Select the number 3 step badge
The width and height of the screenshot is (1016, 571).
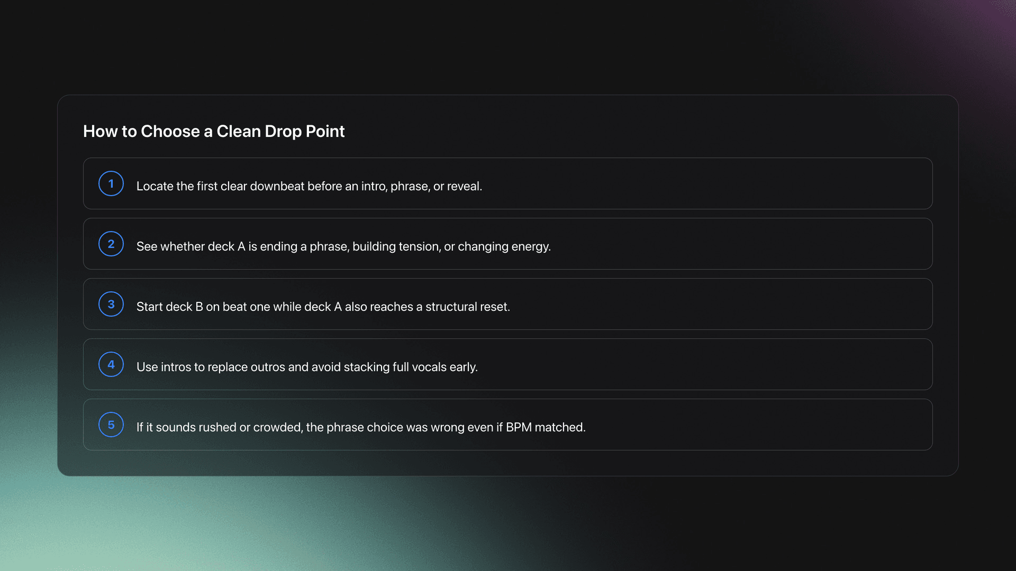pos(111,304)
